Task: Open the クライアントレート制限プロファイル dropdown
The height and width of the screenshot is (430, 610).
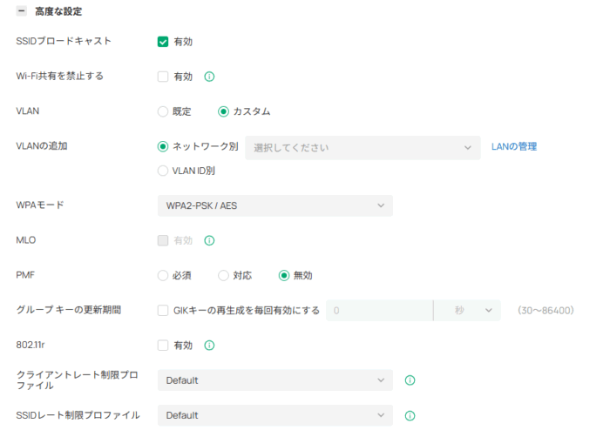Action: coord(274,380)
